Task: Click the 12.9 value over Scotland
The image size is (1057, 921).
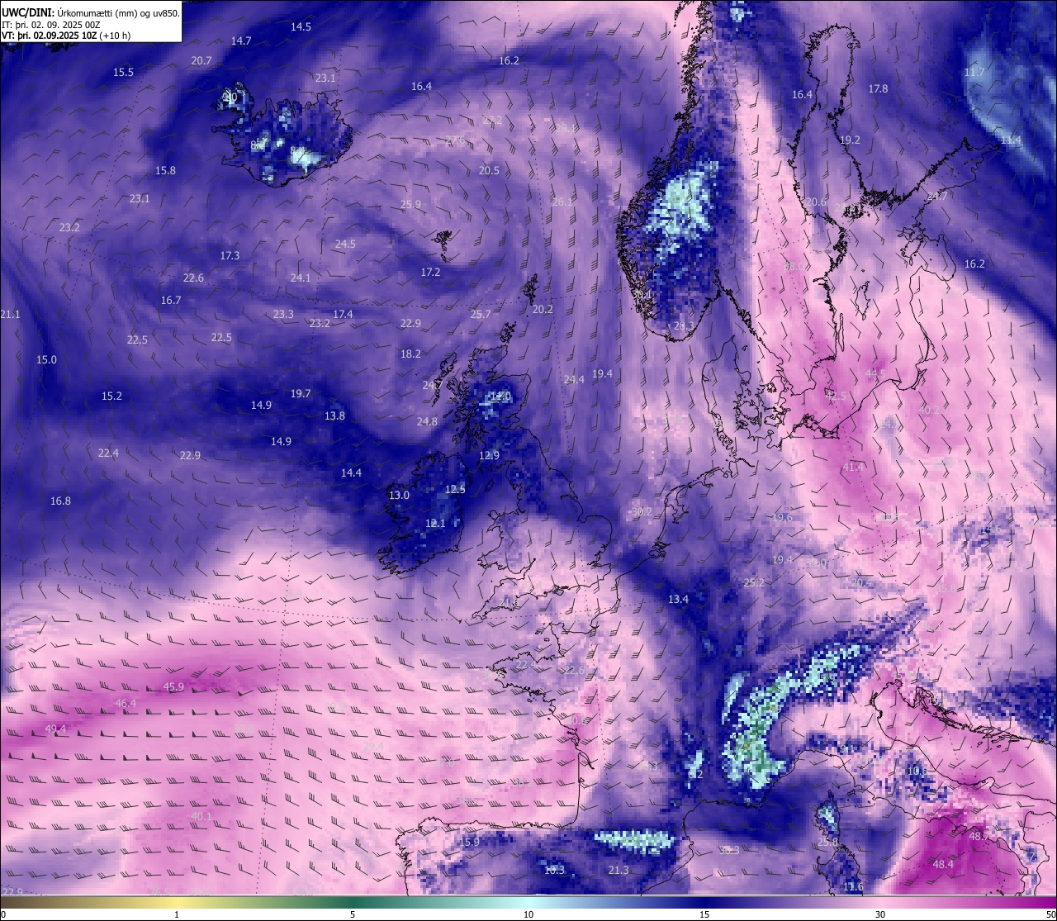Action: [489, 455]
